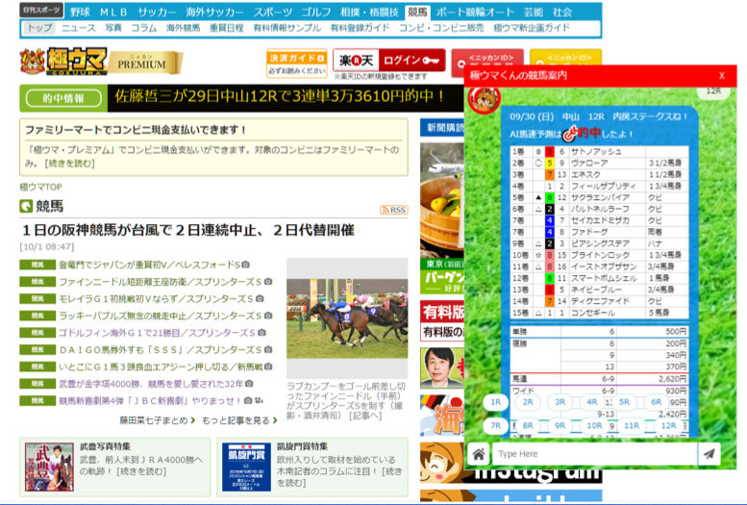Viewport: 747px width, 505px height.
Task: Click the camera icon beside モレイラG1初挑戦 headline
Action: (x=260, y=298)
